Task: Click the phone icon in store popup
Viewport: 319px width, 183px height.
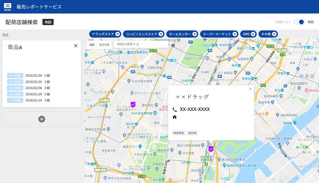Action: (175, 110)
